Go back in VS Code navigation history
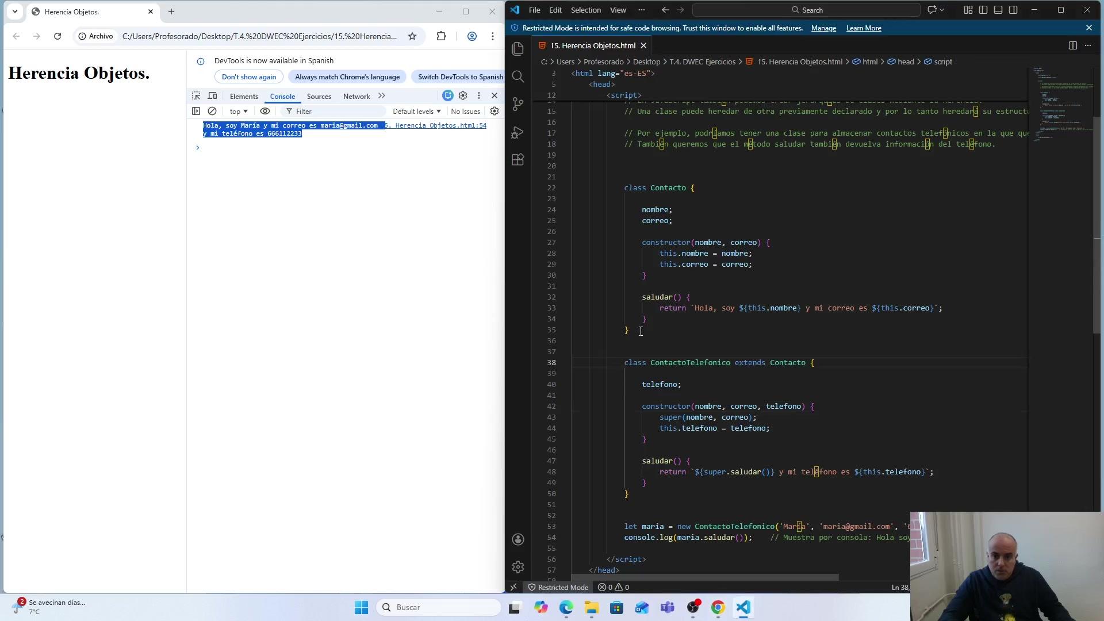Viewport: 1104px width, 621px height. pos(665,10)
